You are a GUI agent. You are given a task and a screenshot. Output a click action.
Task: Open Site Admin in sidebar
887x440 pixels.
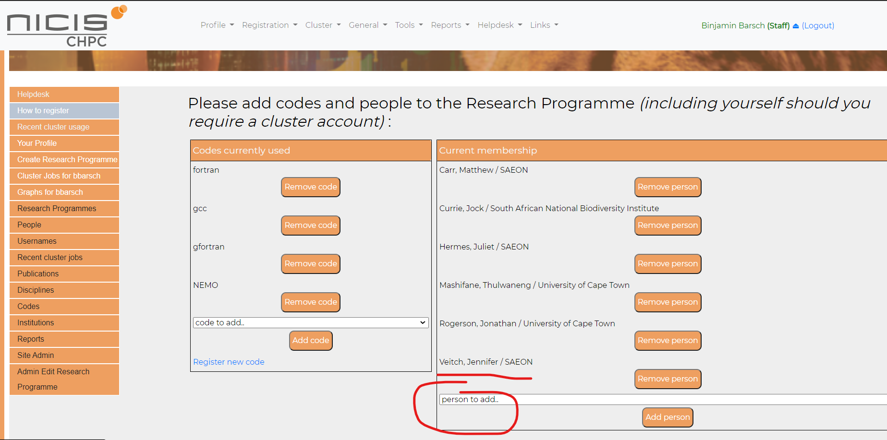(x=64, y=356)
